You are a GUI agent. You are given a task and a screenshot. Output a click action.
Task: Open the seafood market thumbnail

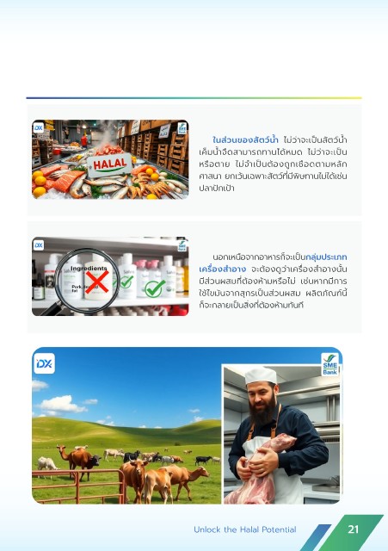tap(110, 159)
